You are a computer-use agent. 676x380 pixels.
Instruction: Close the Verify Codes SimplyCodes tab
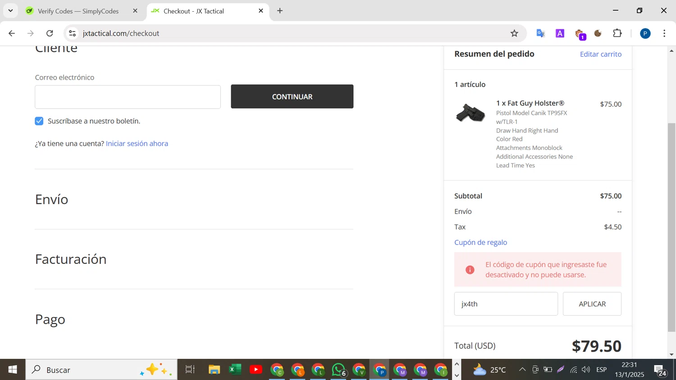[x=135, y=11]
